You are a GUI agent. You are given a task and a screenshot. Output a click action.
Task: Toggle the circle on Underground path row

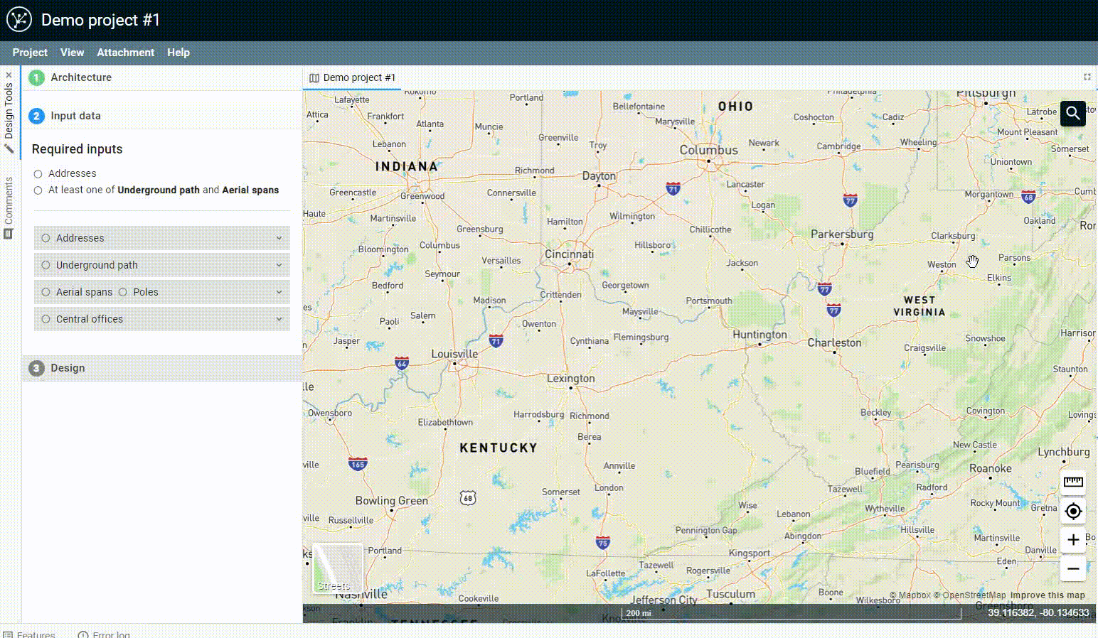tap(46, 265)
